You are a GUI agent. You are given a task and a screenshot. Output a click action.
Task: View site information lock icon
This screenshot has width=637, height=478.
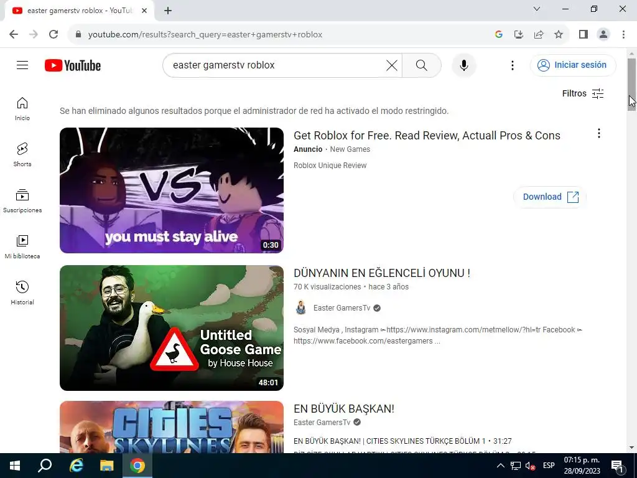click(78, 35)
